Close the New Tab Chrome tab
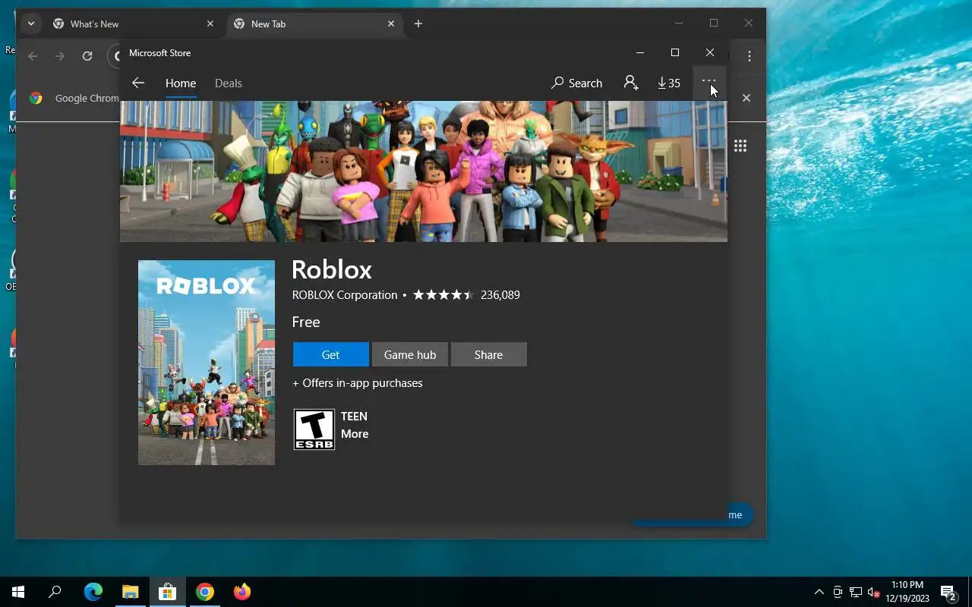 pos(391,24)
